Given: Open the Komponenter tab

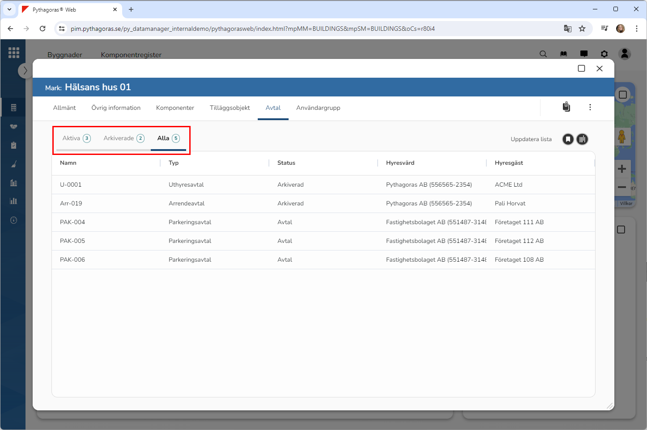Looking at the screenshot, I should coord(175,108).
